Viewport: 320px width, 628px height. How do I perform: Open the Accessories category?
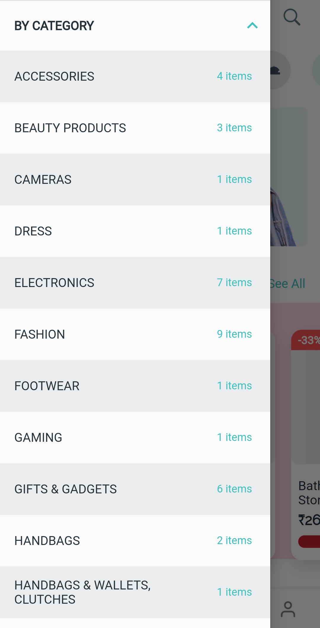[135, 76]
